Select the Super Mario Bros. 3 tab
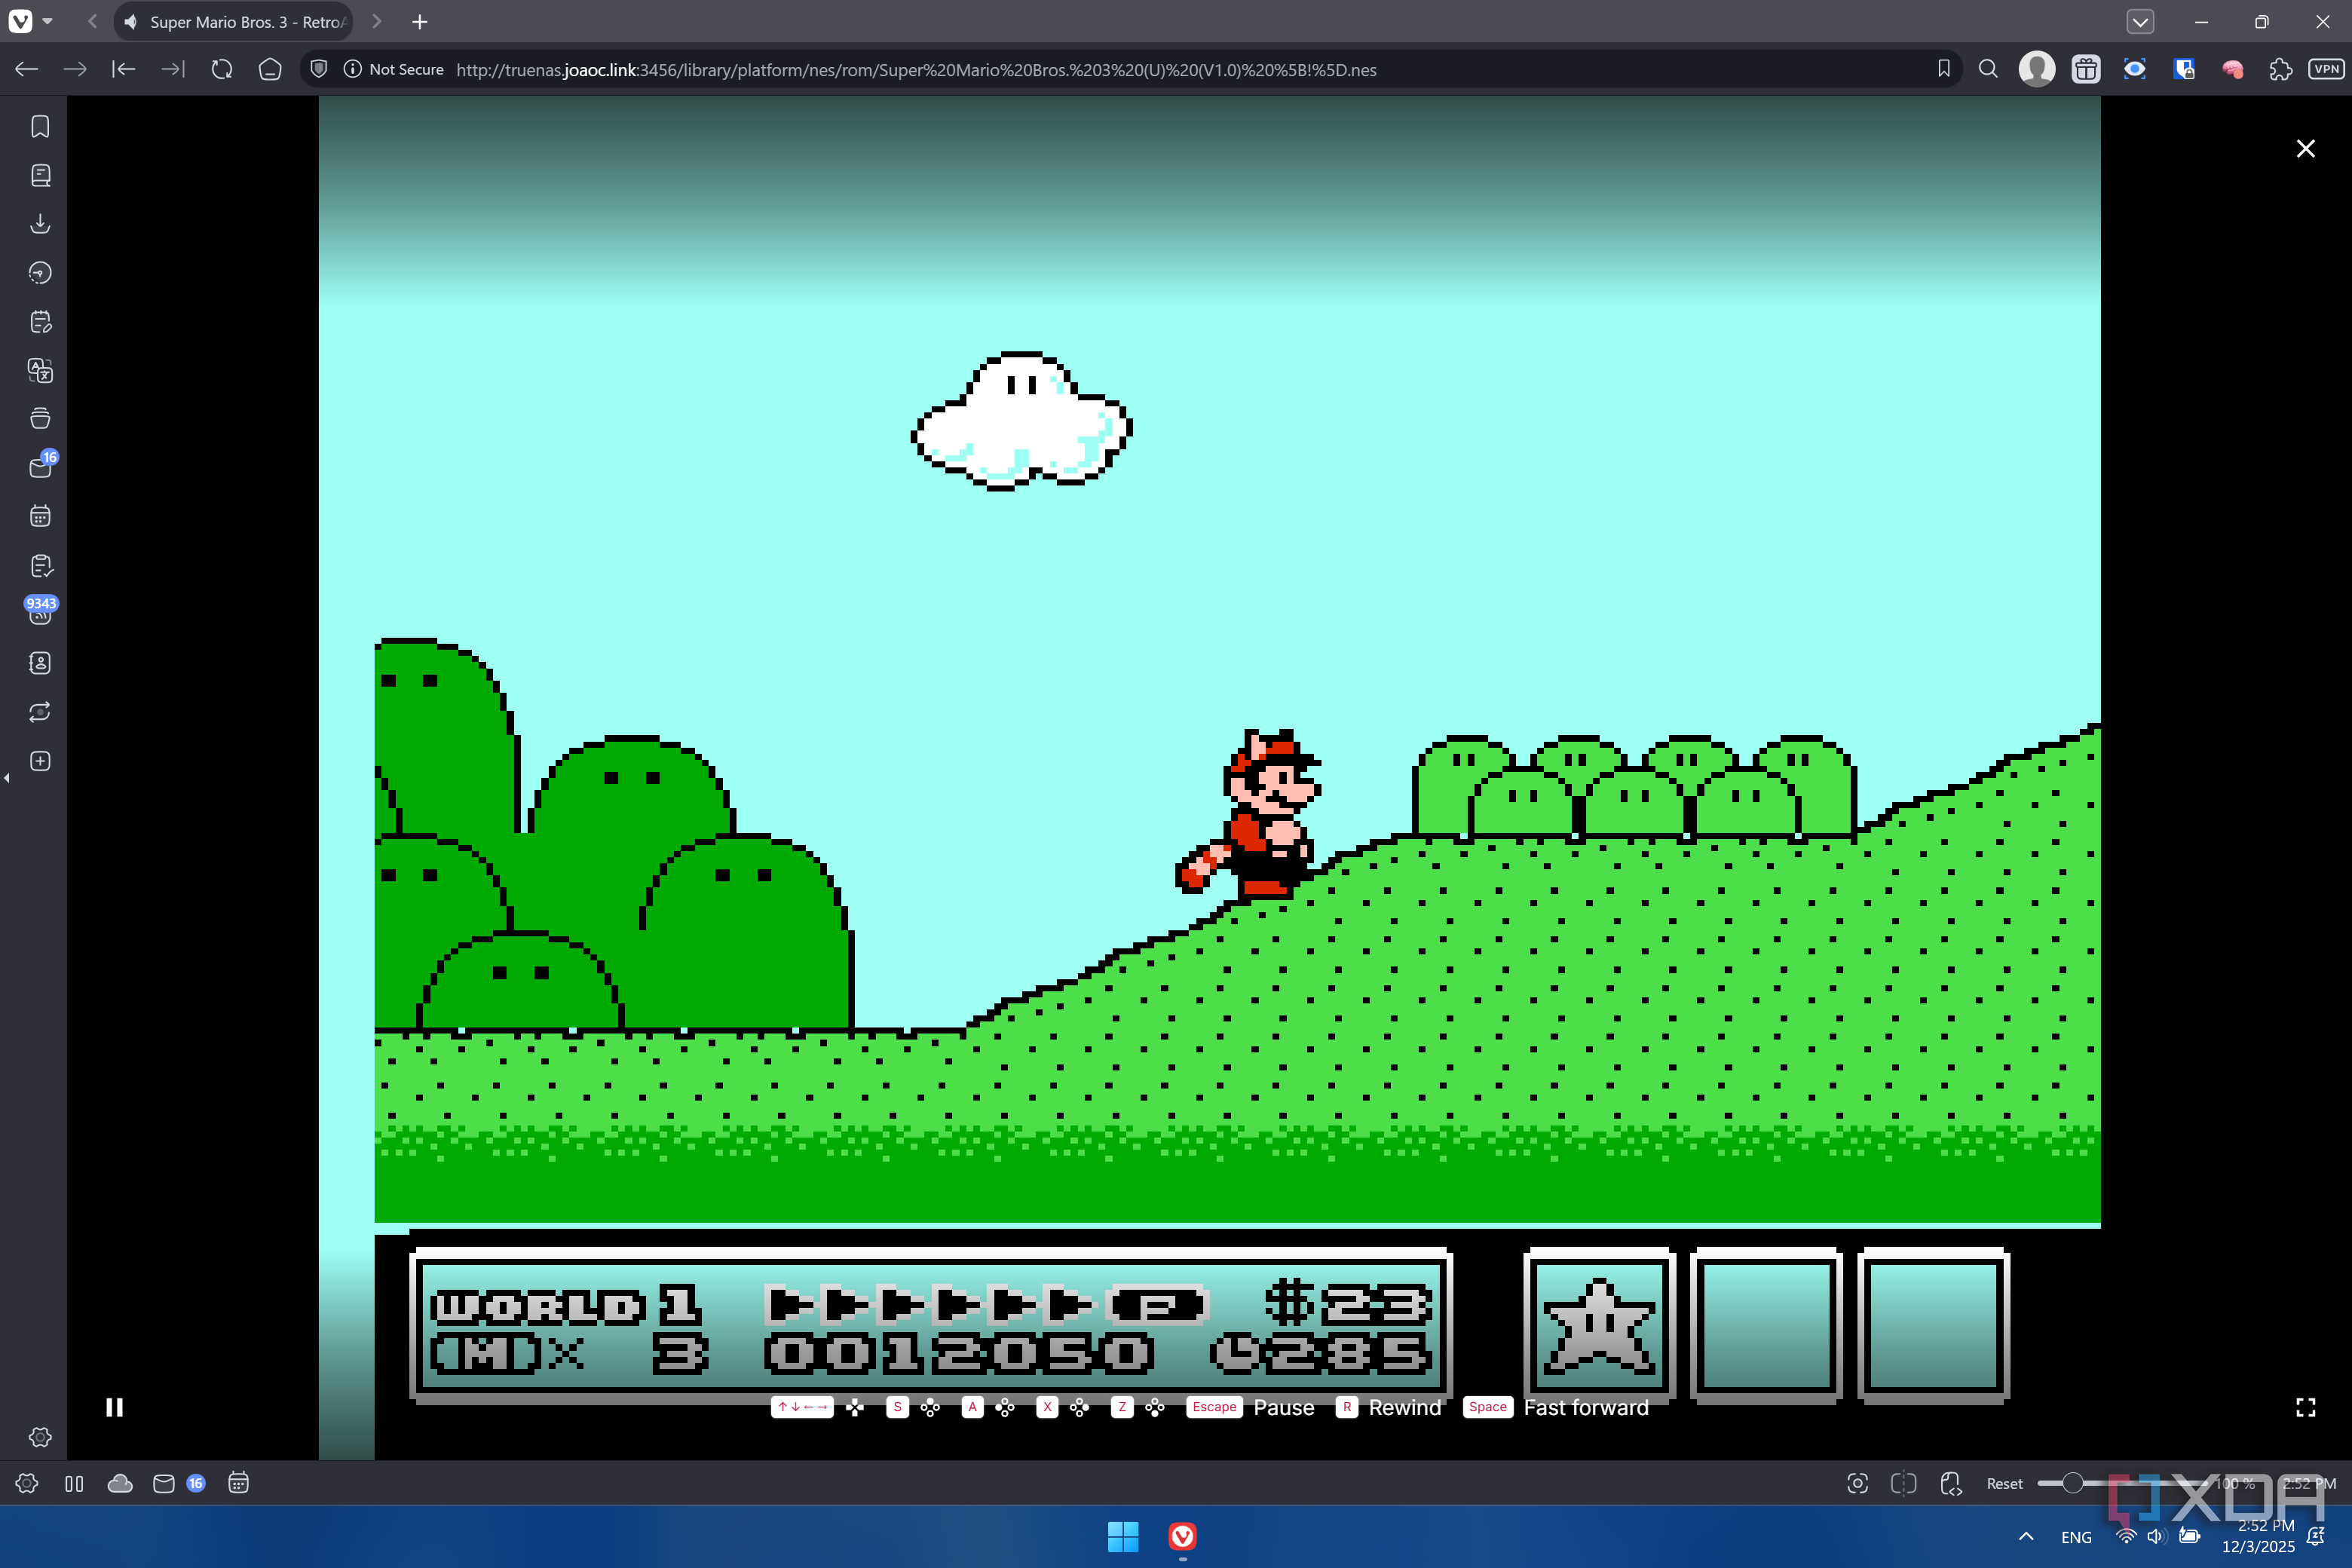 point(234,22)
